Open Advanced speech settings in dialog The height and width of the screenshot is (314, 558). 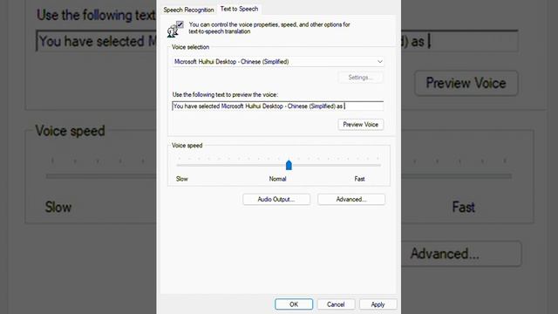(x=351, y=200)
